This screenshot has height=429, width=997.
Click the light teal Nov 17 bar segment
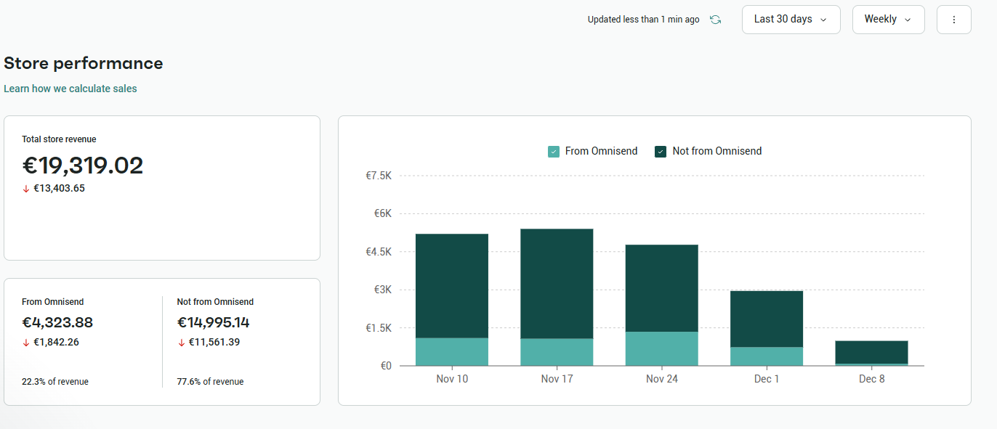[x=557, y=352]
